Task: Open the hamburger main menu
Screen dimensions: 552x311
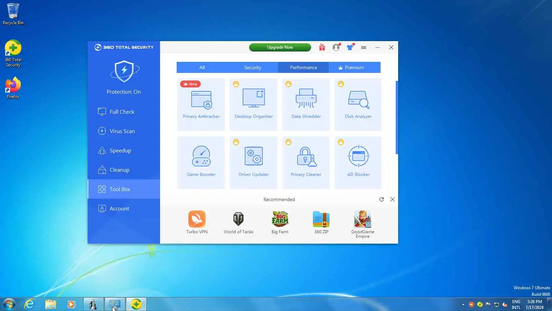Action: 364,47
